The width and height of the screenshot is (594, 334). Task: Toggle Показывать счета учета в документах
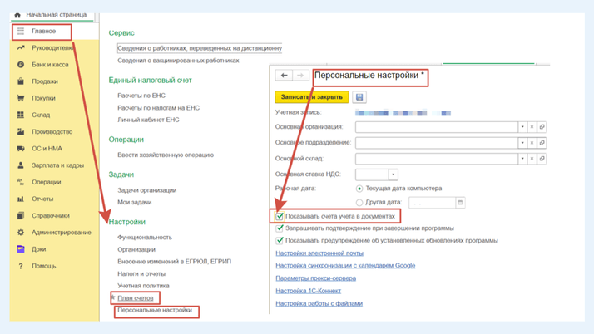tap(280, 216)
